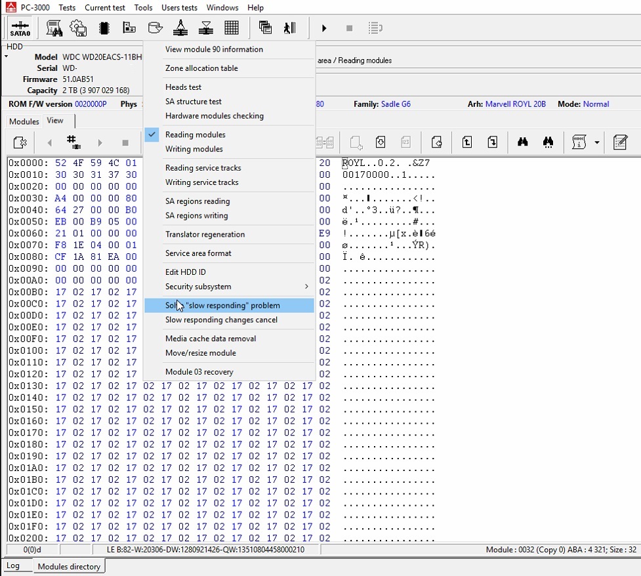Click the page with bent up arrow icon
The image size is (641, 576).
pos(467,142)
